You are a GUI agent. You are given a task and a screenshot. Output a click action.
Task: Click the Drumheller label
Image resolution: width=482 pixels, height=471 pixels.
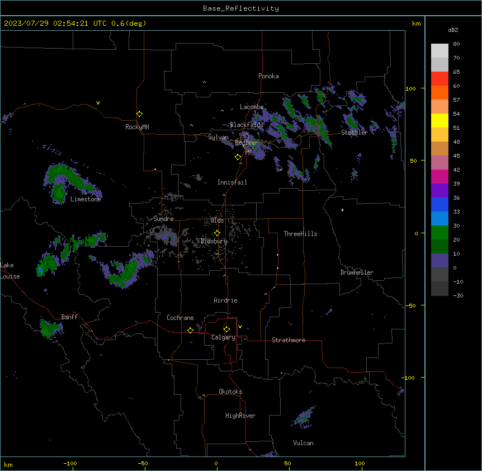pyautogui.click(x=357, y=272)
